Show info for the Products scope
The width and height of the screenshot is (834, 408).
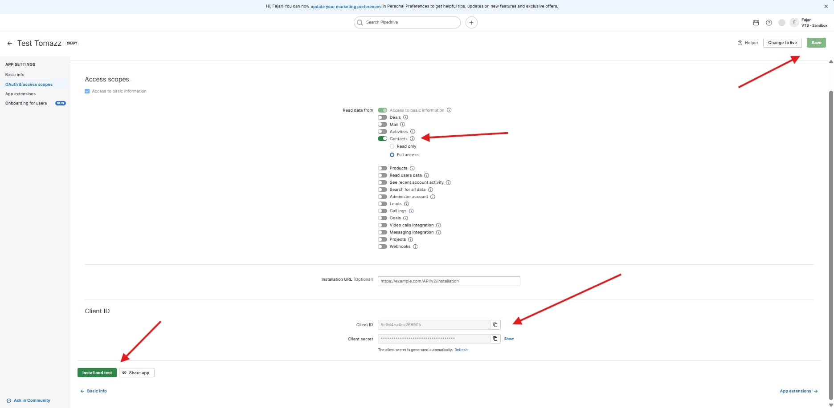click(412, 168)
